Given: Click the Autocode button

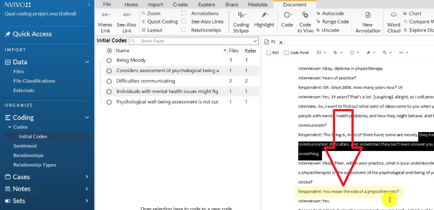Looking at the screenshot, I should [330, 14].
